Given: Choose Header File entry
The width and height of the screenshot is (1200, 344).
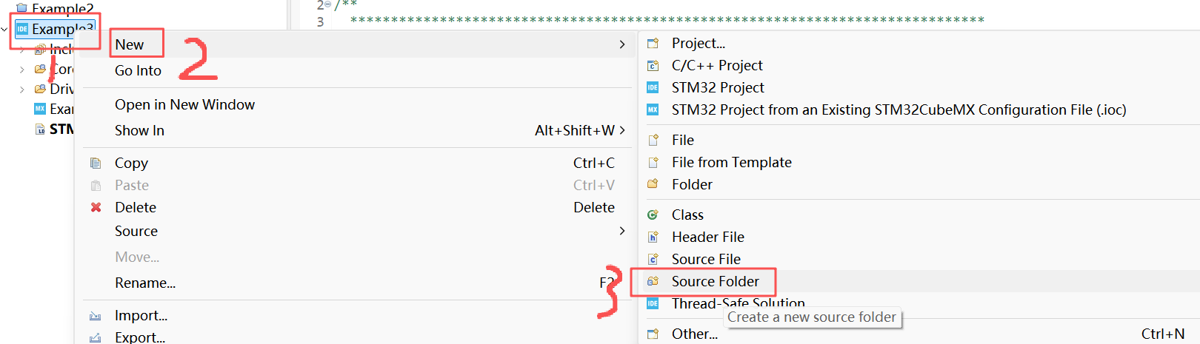Looking at the screenshot, I should (707, 237).
